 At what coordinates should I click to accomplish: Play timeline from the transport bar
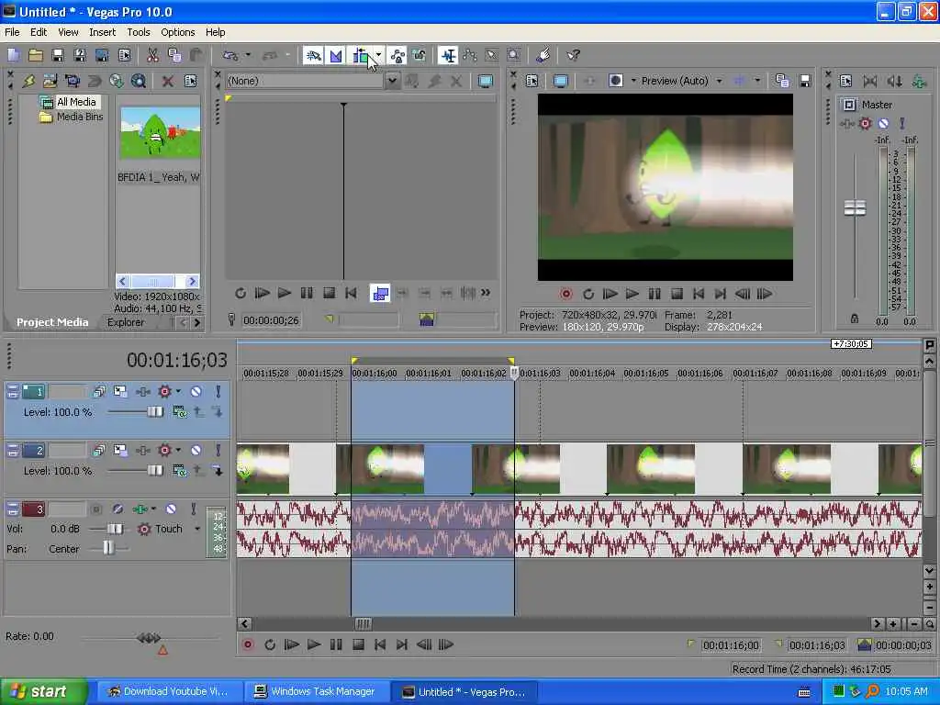coord(314,644)
